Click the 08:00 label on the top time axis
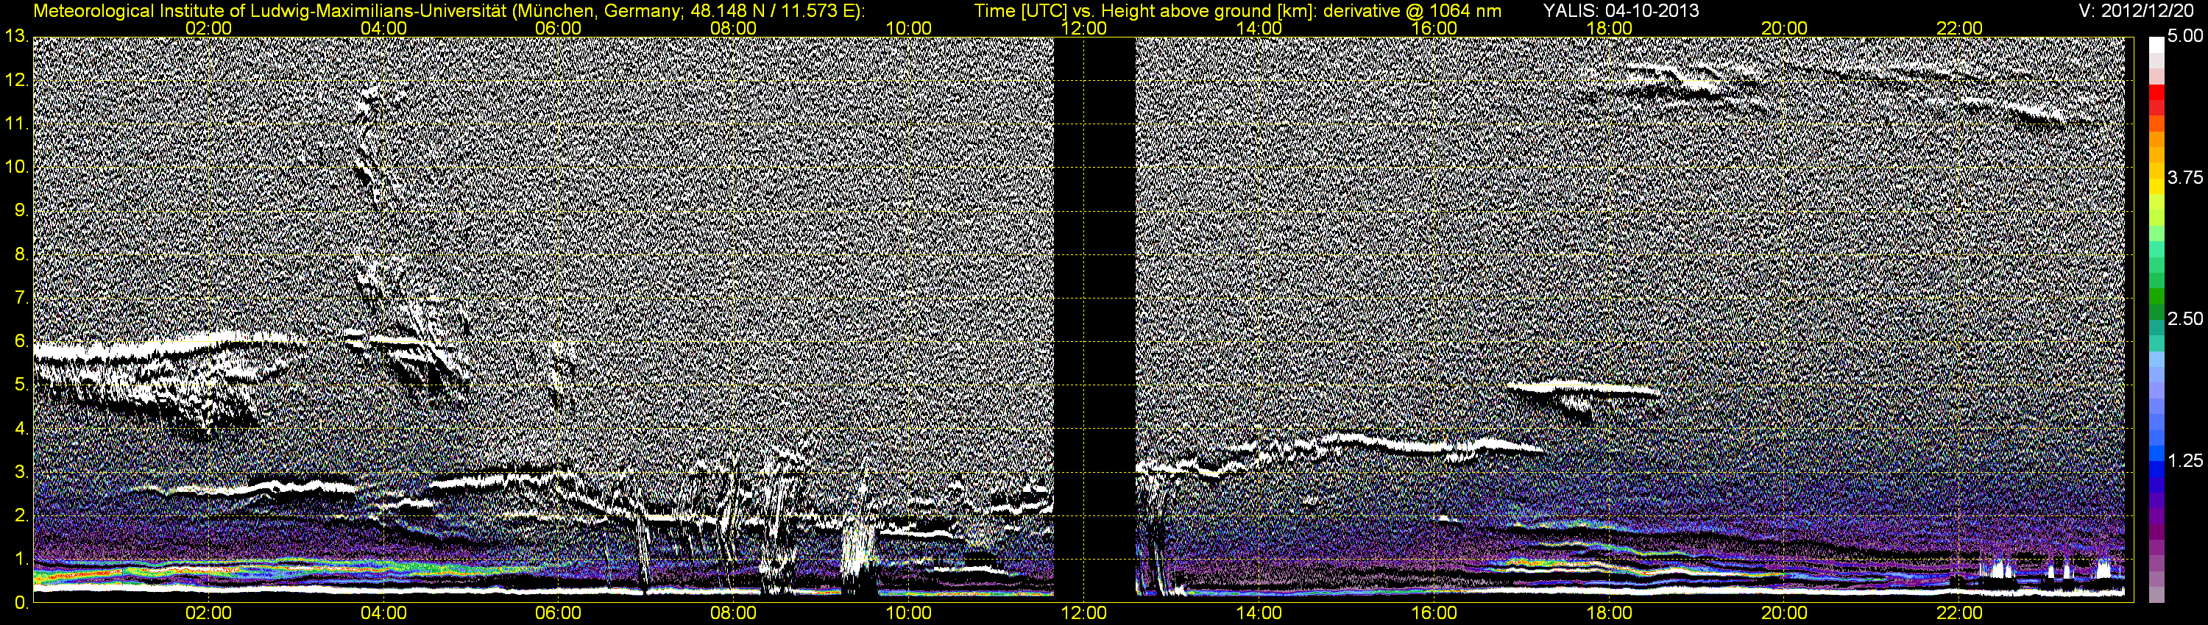The image size is (2208, 625). tap(734, 28)
